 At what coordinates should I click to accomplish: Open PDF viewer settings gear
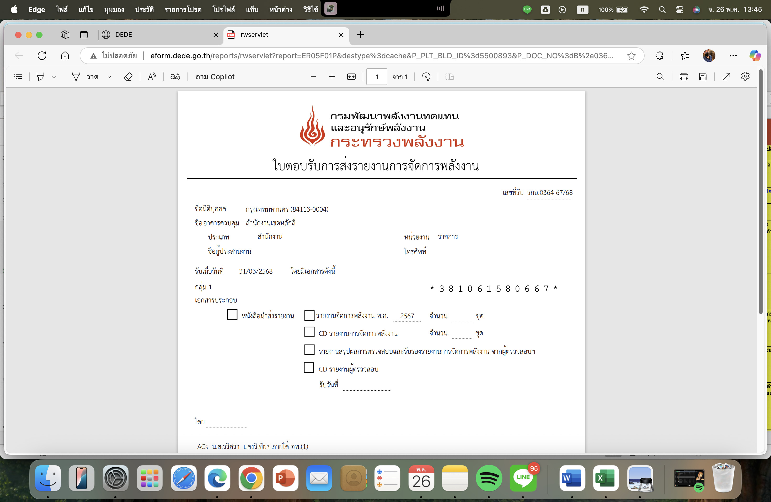(745, 76)
